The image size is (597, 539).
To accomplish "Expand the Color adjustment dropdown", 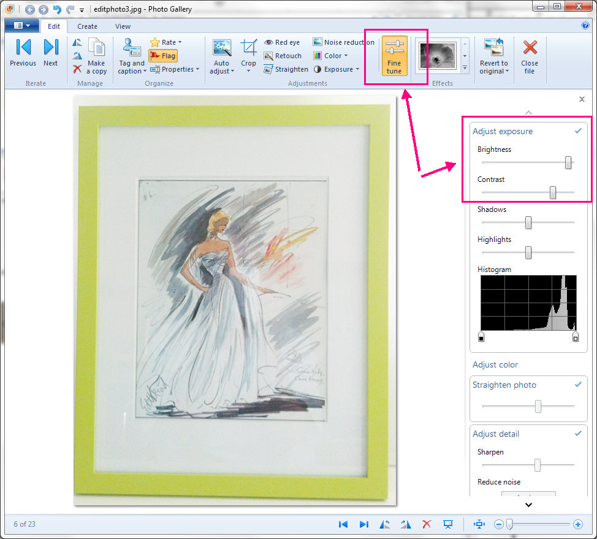I will [330, 56].
